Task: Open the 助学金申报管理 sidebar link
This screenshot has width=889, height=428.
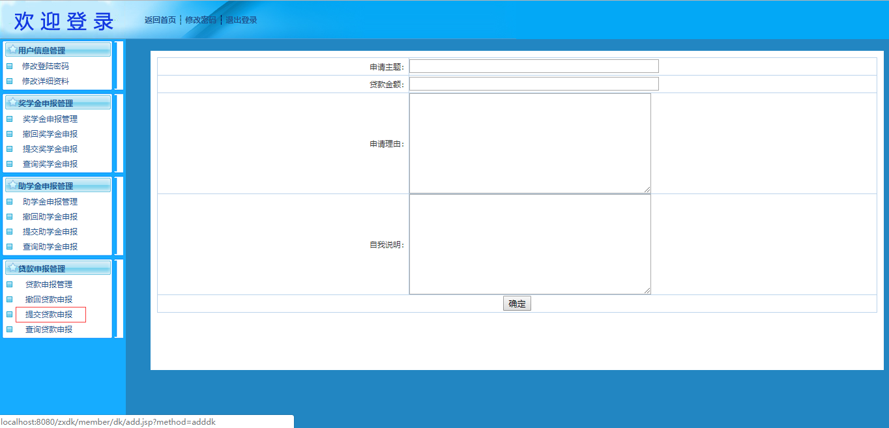Action: click(x=50, y=201)
